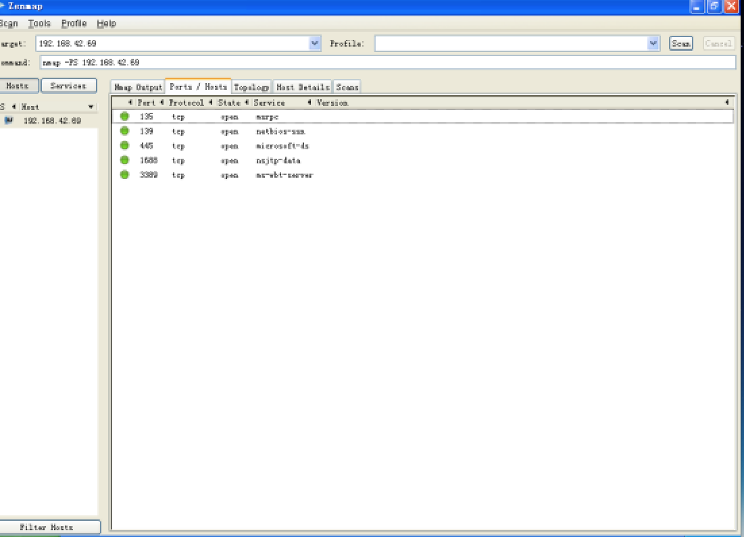
Task: Click the green open-state icon for port 1688
Action: click(x=125, y=160)
